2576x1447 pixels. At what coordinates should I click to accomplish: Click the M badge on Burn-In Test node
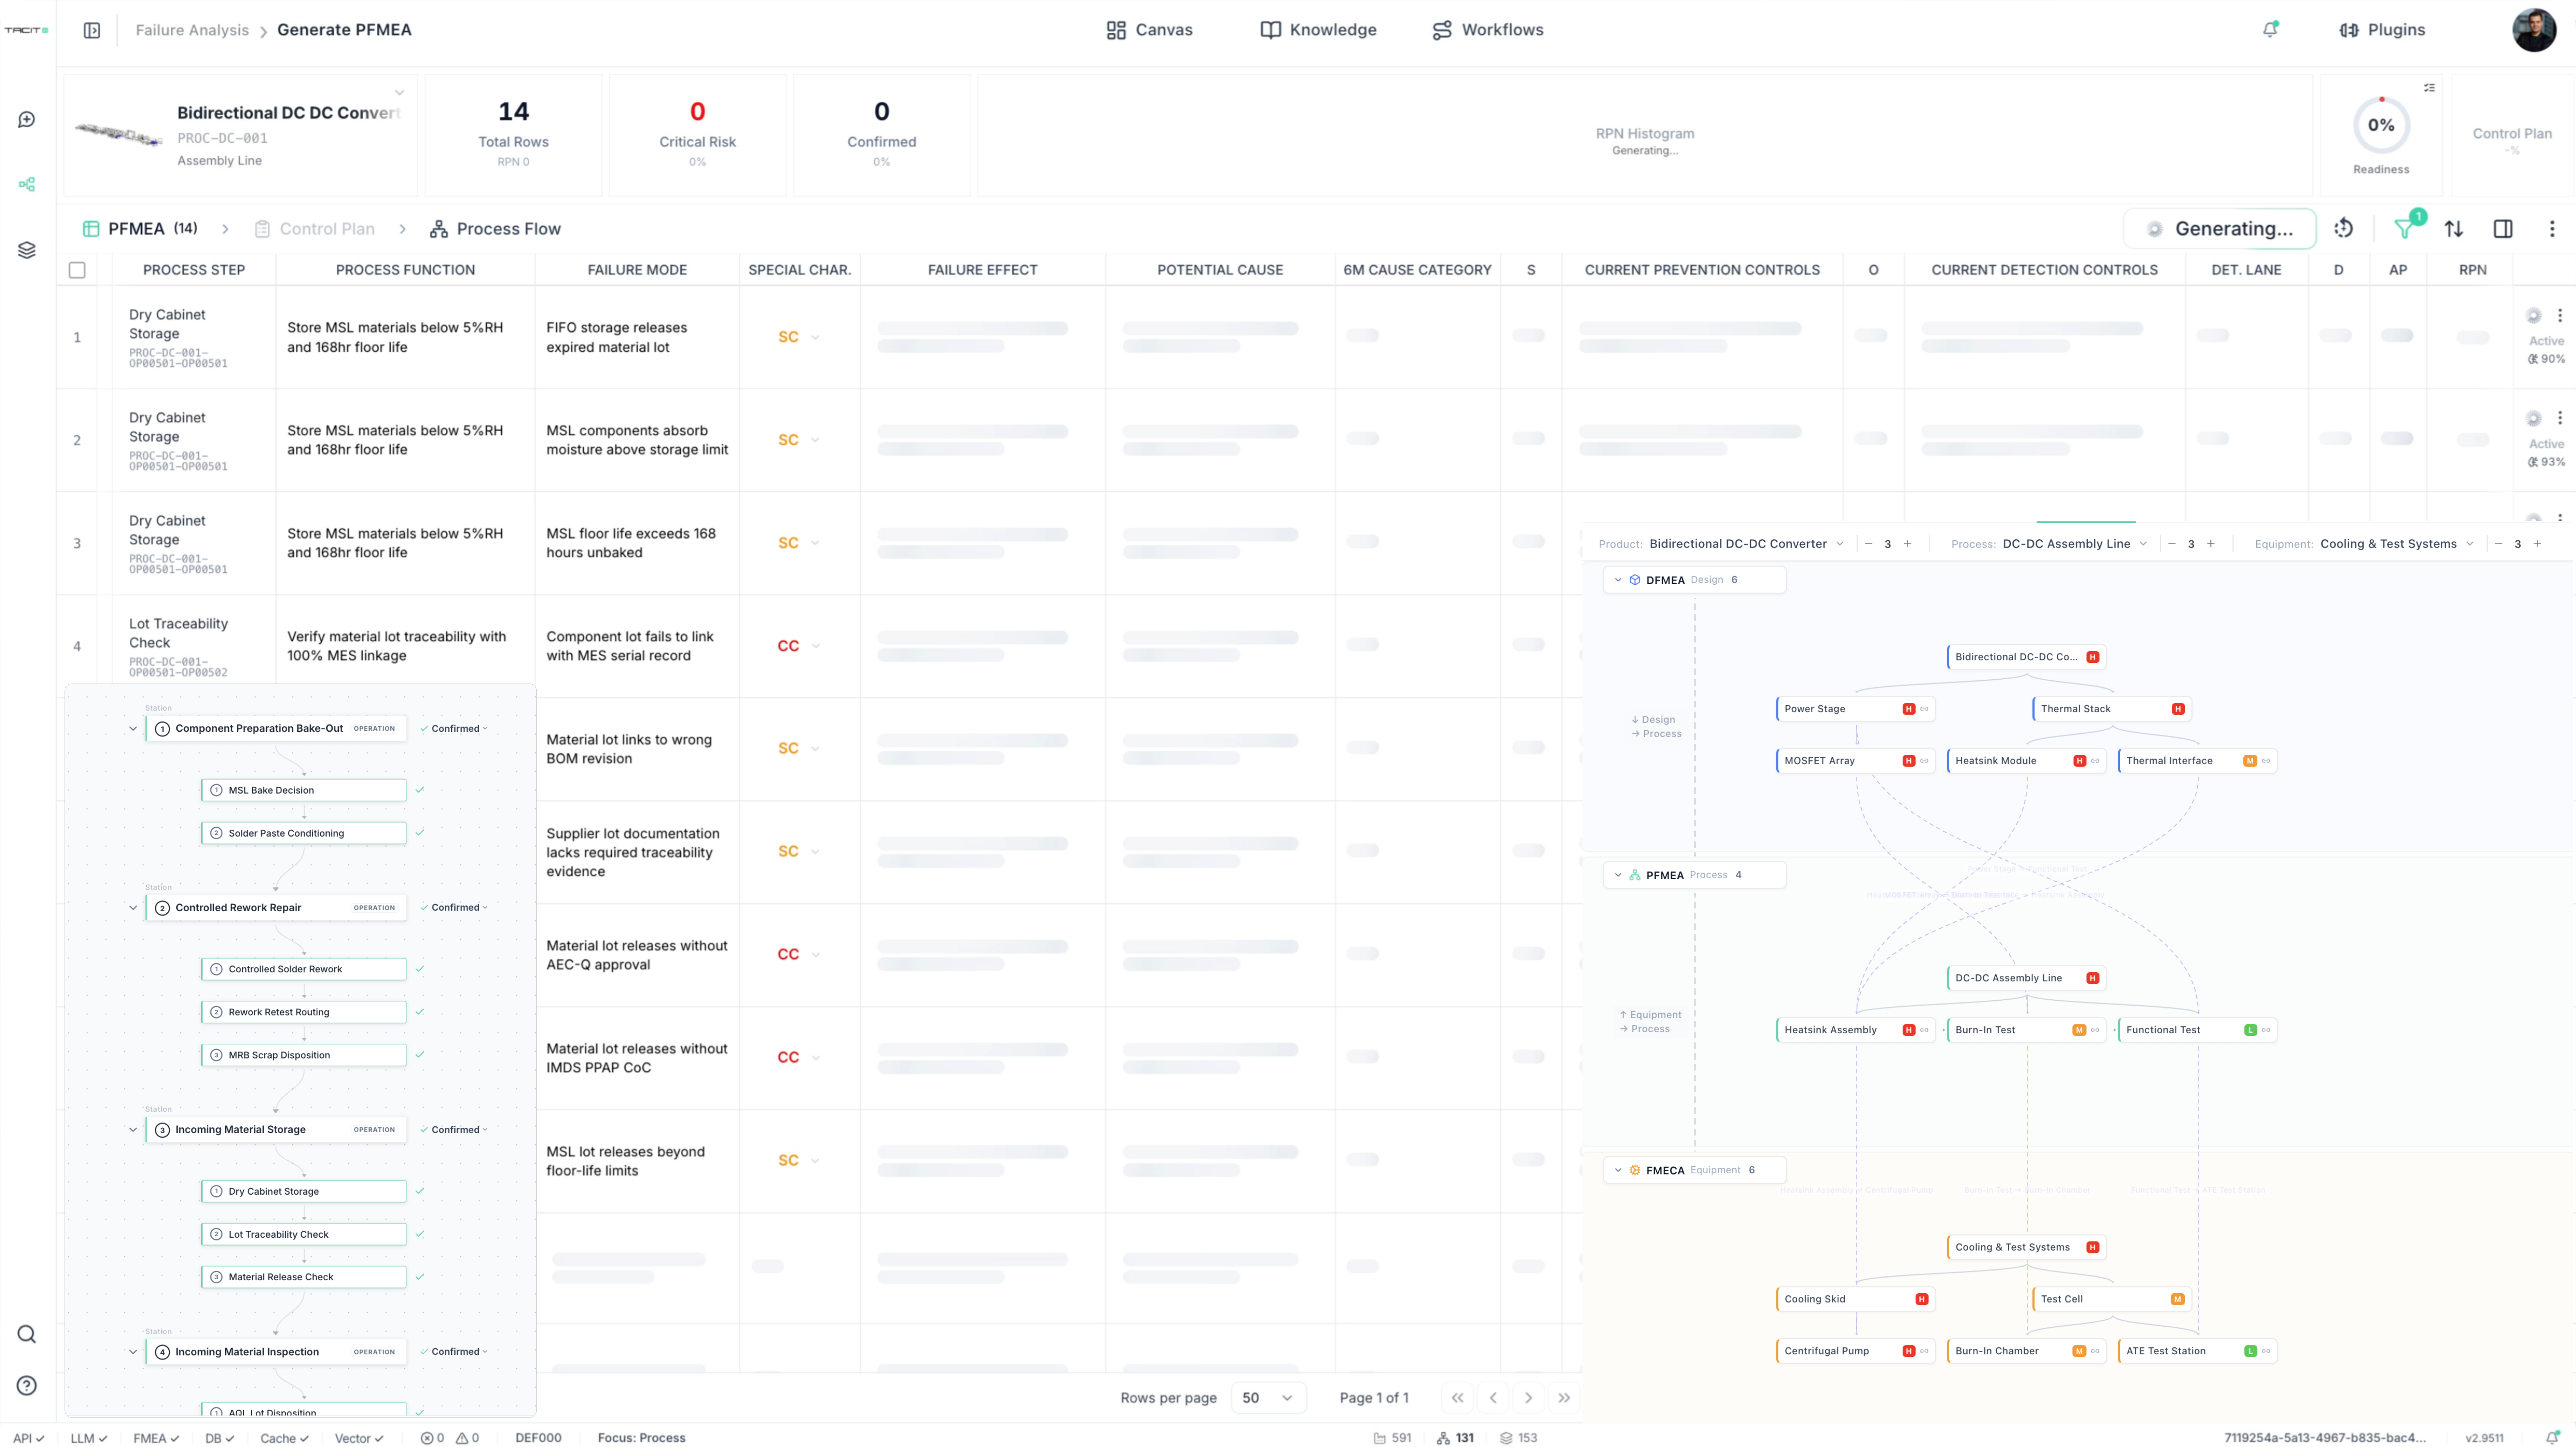coord(2079,1030)
